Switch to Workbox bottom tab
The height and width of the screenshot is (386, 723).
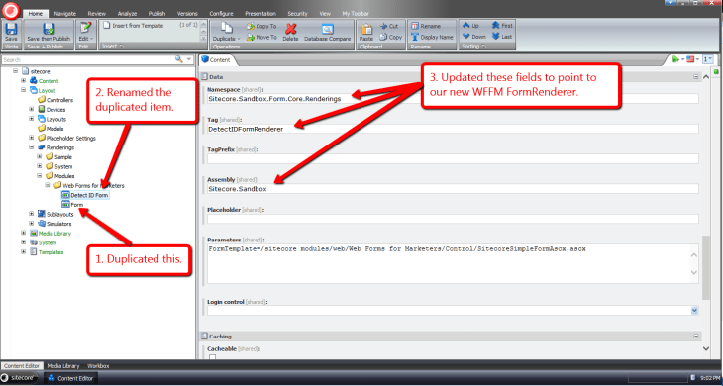click(x=98, y=366)
